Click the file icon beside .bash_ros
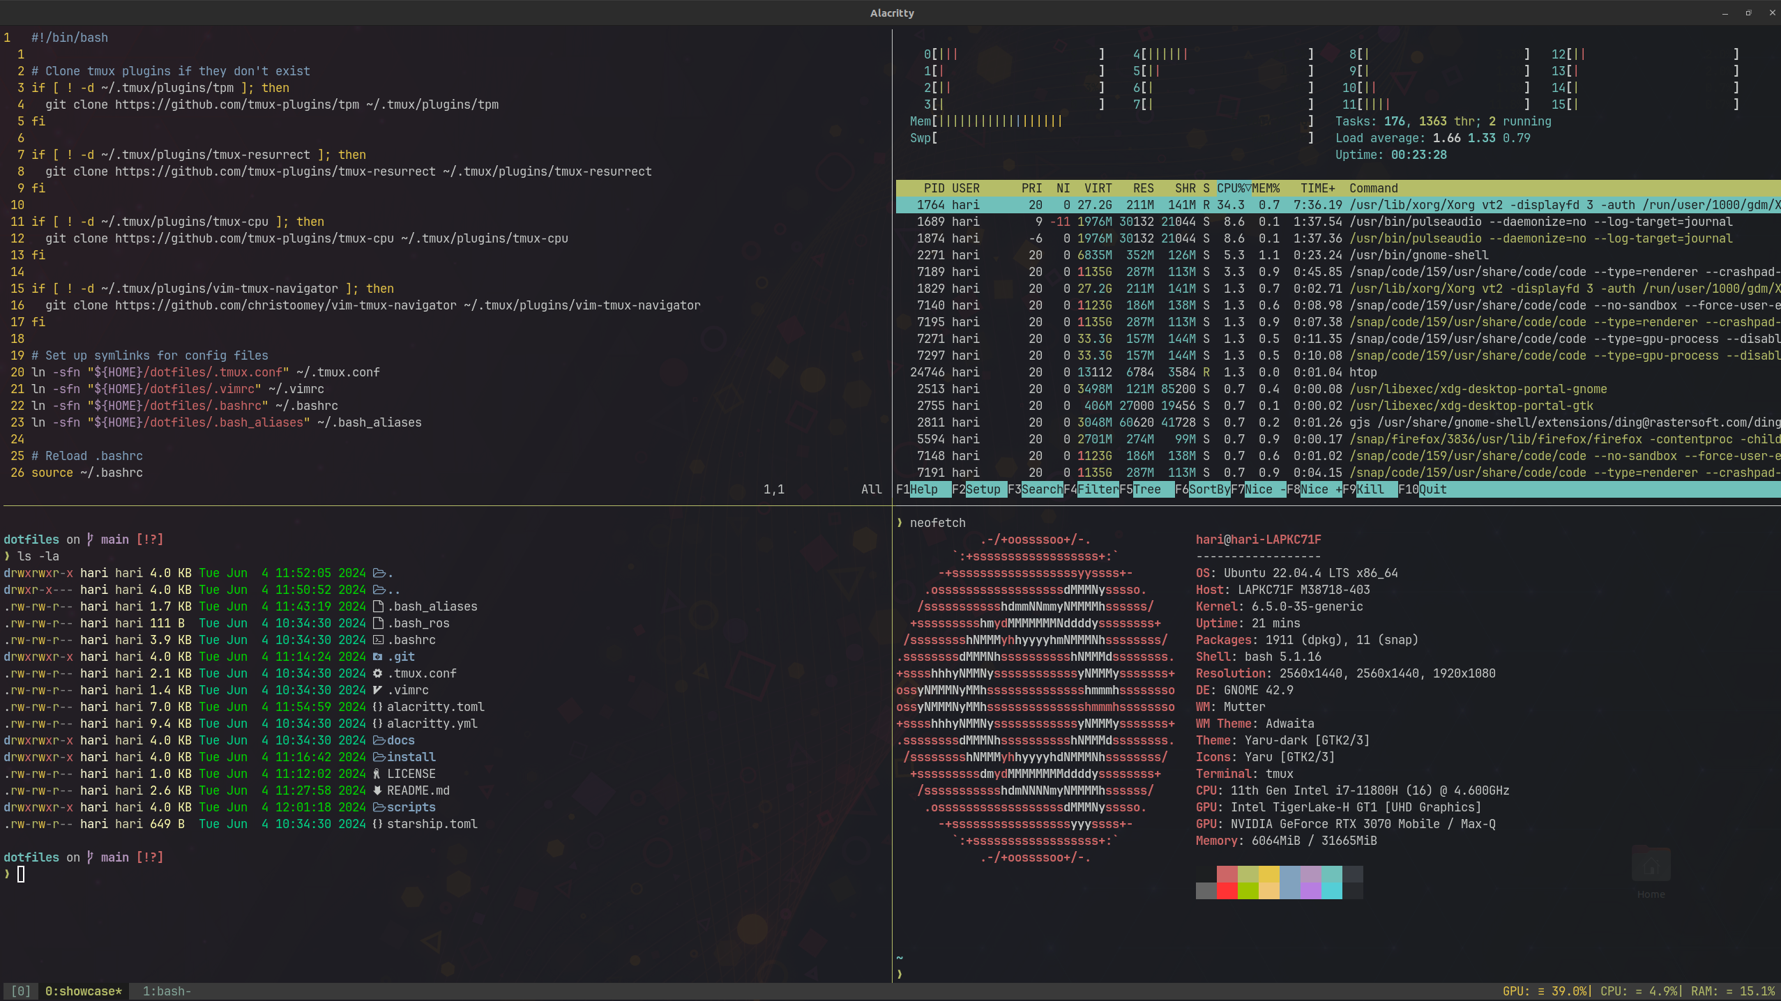 pos(378,623)
